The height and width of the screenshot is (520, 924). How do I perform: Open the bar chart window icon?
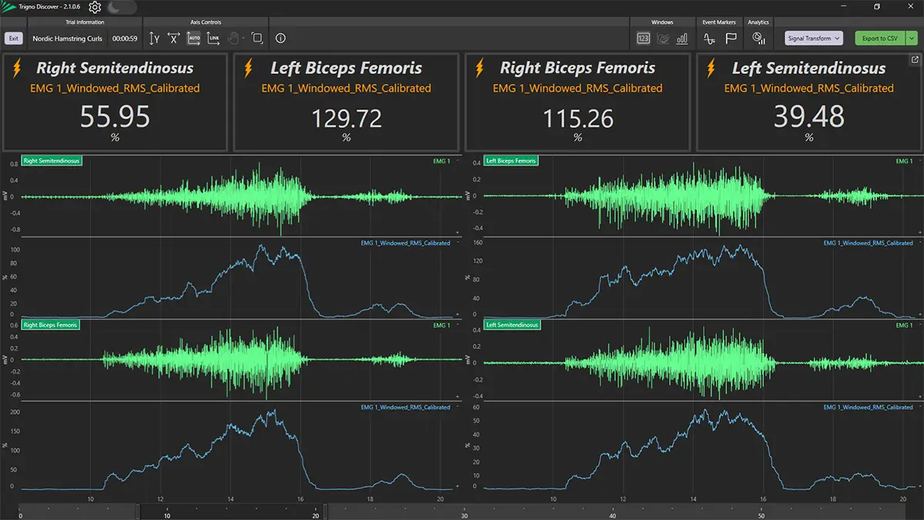pos(682,39)
